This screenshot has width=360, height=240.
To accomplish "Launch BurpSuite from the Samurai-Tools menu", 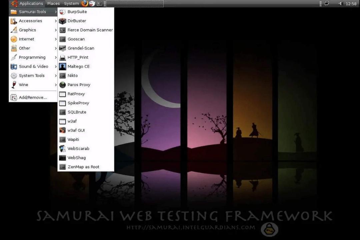I will coord(86,12).
